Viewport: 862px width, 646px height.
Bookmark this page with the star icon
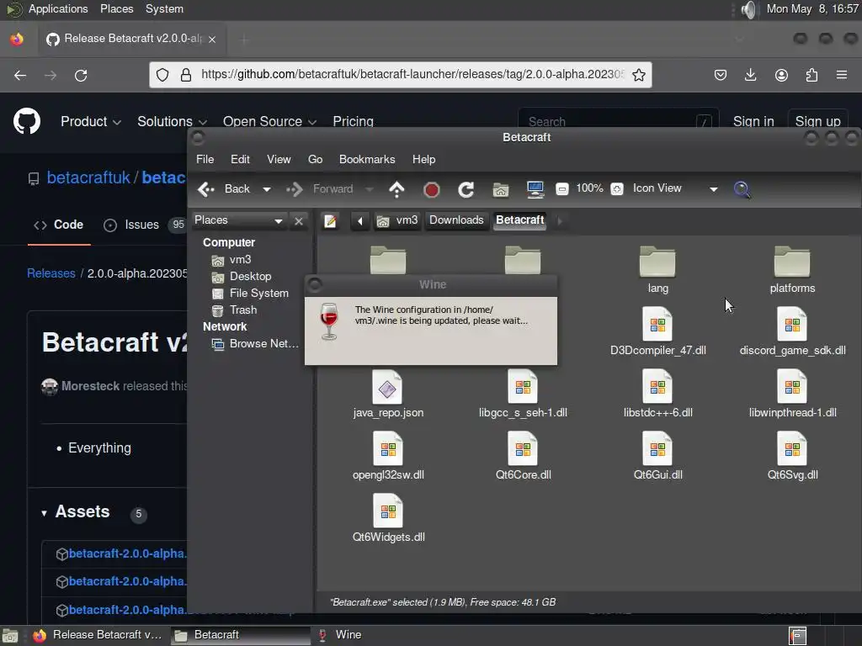coord(638,75)
